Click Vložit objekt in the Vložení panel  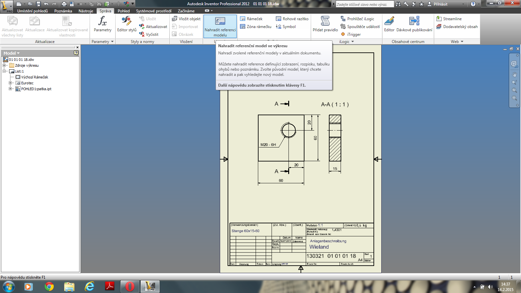click(186, 19)
